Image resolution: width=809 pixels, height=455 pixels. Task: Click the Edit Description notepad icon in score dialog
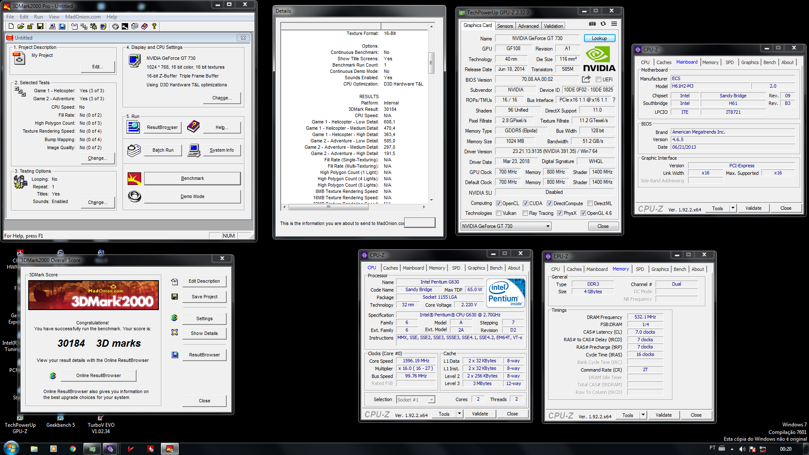point(174,281)
